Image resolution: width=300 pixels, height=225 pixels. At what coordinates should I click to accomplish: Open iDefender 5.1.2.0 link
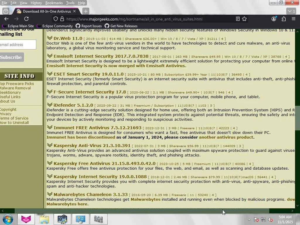tap(73, 105)
